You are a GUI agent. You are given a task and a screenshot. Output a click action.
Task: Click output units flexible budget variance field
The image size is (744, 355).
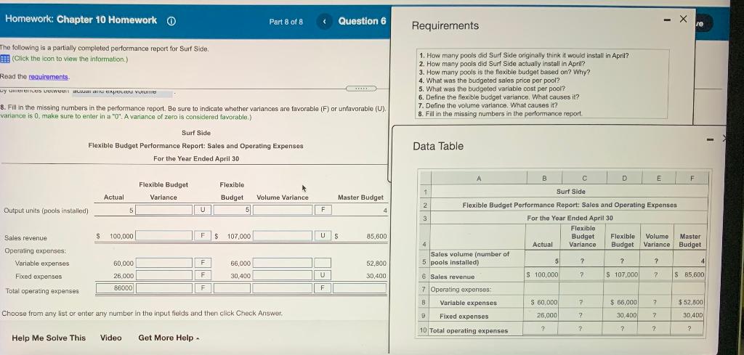pyautogui.click(x=163, y=210)
